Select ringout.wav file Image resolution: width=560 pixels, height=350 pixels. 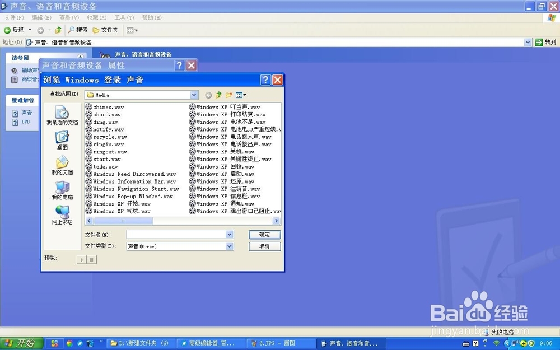tap(106, 151)
